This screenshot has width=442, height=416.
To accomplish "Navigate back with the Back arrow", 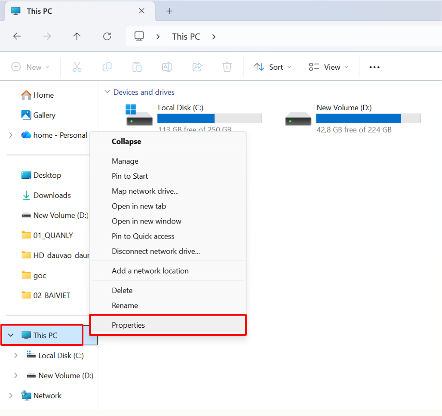I will [17, 37].
